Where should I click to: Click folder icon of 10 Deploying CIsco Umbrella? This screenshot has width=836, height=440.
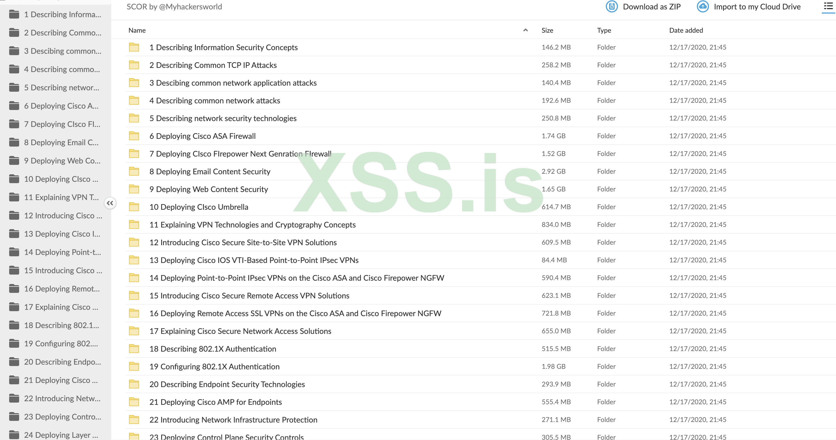pyautogui.click(x=134, y=207)
